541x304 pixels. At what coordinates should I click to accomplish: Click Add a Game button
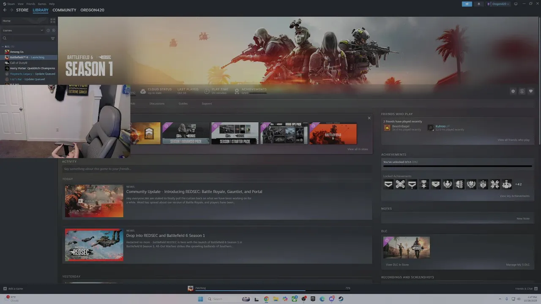pyautogui.click(x=13, y=289)
